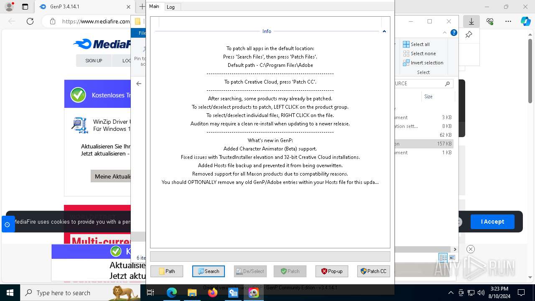Click the greyed Patch button
535x301 pixels.
point(290,271)
